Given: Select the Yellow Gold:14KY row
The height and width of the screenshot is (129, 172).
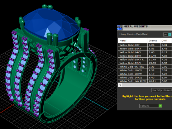Looking at the screenshot, I should (x=145, y=52).
